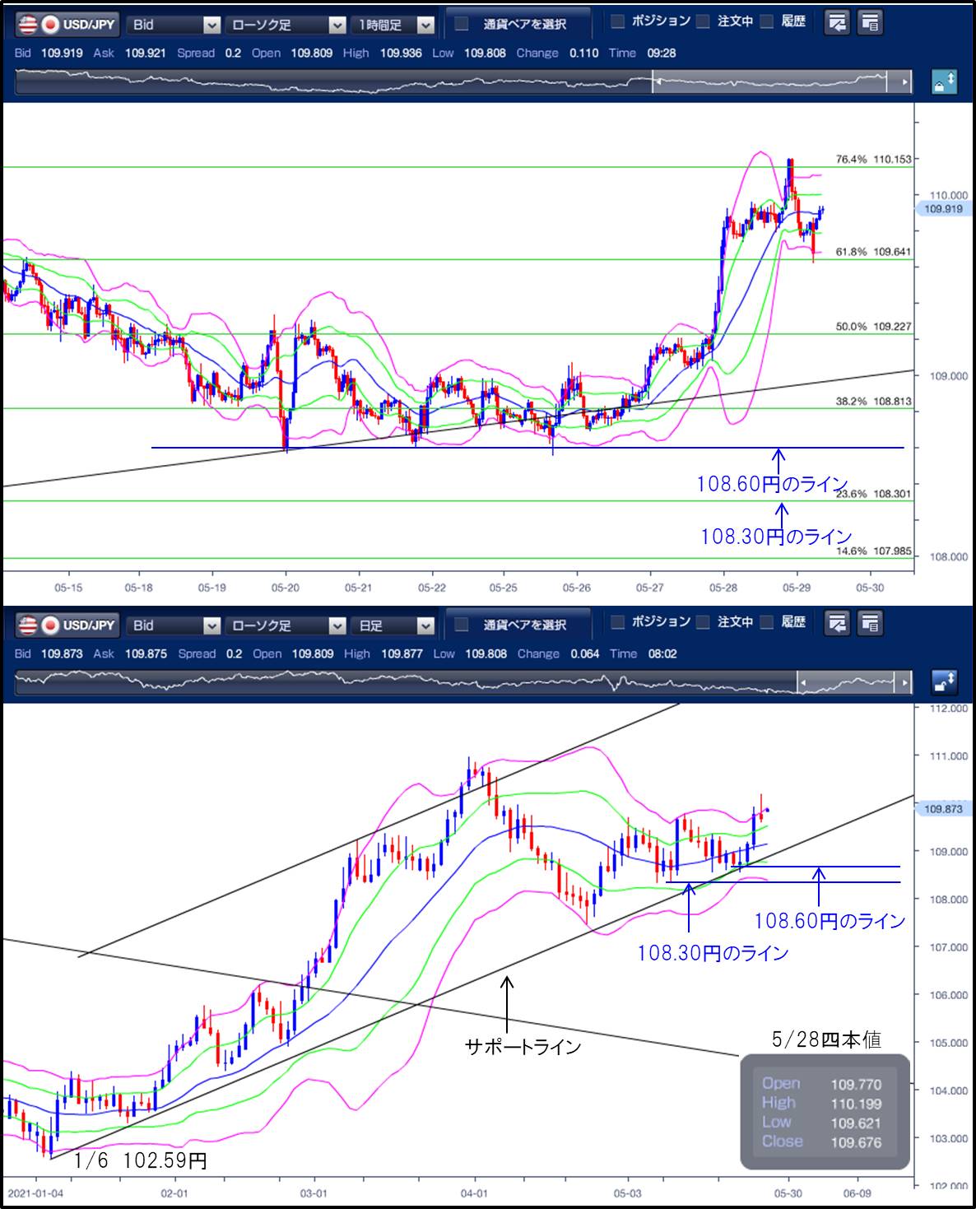Click the drawing tool icon in bottom chart toolbar
976x1209 pixels.
click(x=837, y=623)
